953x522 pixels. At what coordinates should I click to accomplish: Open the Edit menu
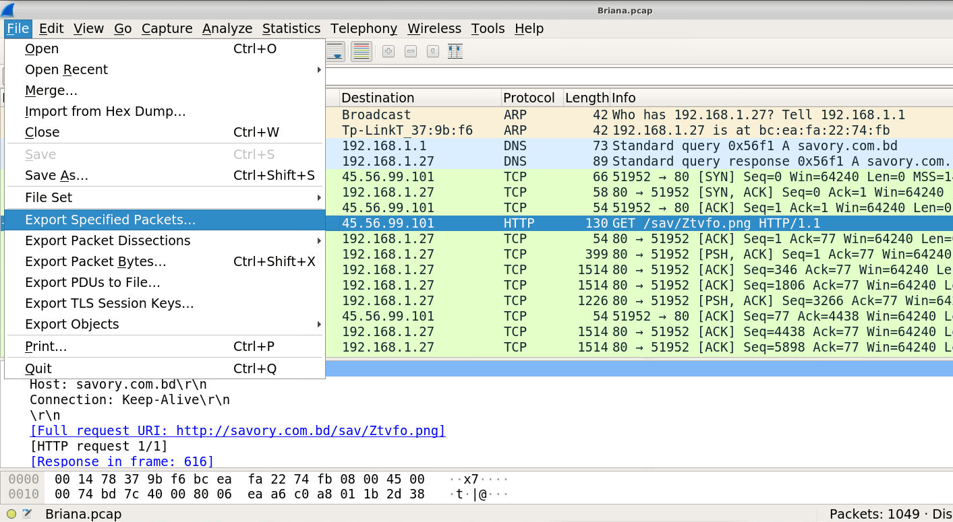(x=51, y=28)
